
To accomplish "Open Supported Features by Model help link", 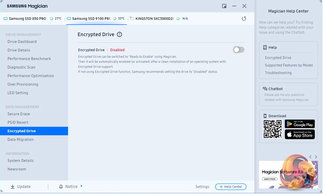I will 289,65.
